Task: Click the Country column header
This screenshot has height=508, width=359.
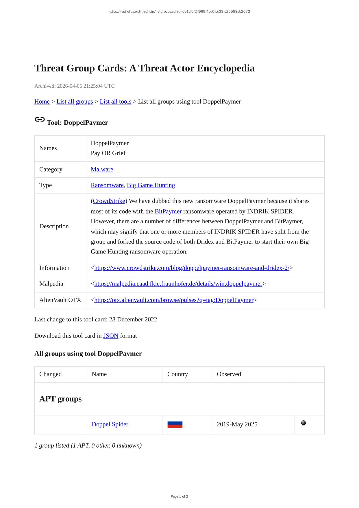Action: (x=177, y=374)
